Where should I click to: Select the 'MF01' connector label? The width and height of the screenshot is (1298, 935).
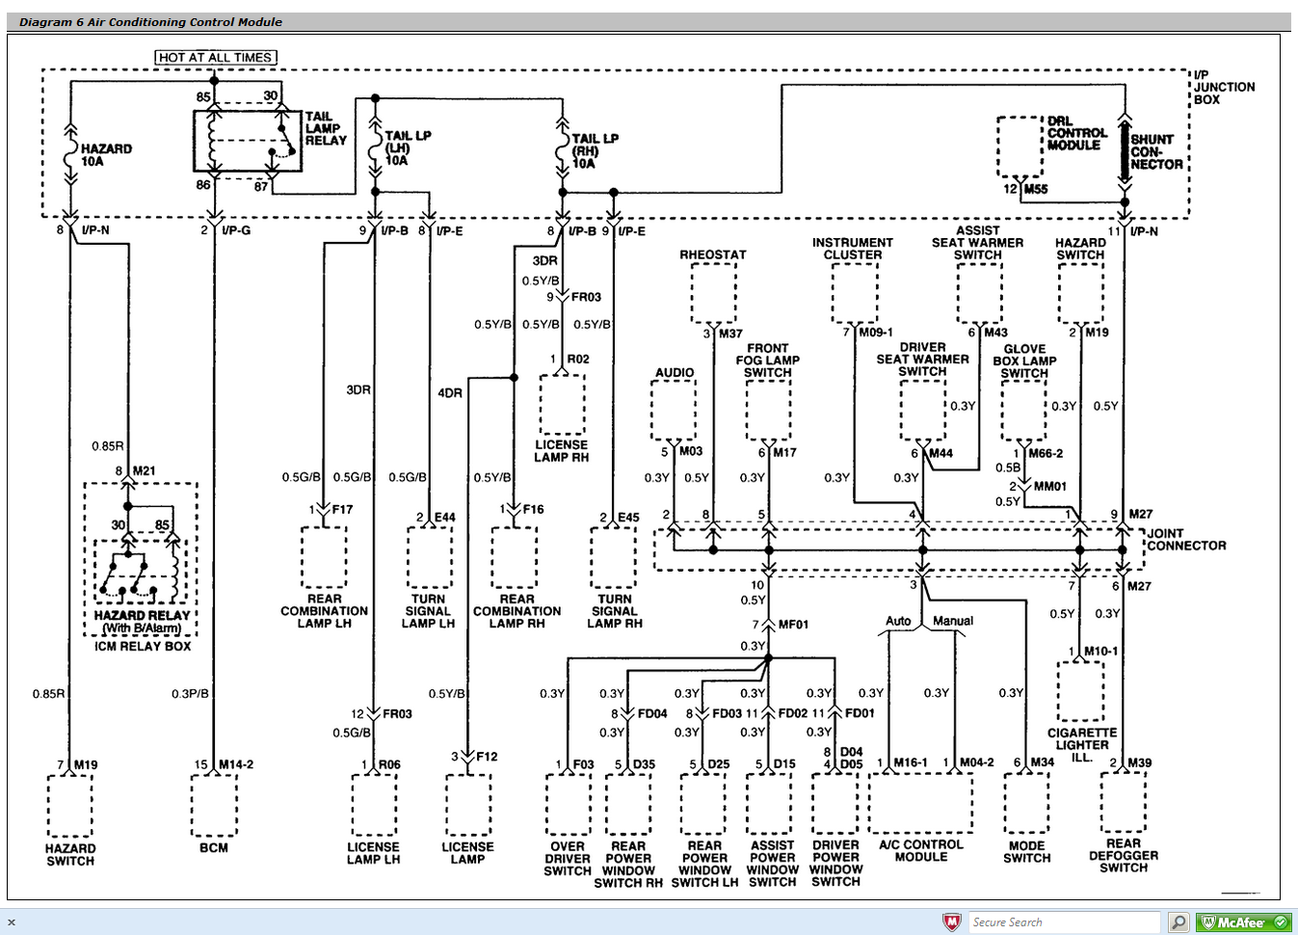click(x=793, y=625)
